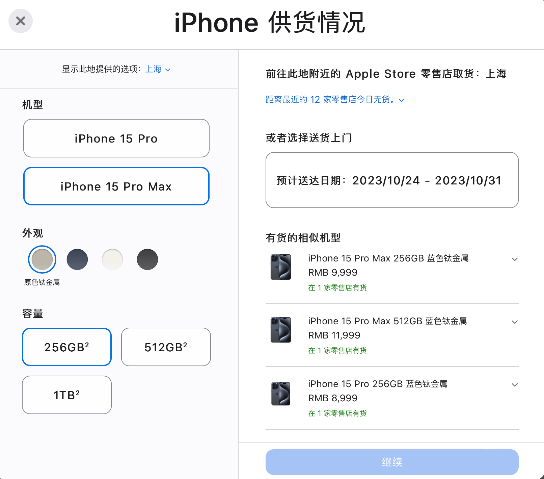Image resolution: width=544 pixels, height=479 pixels.
Task: Expand the iPhone 15 Pro 256GB chevron
Action: pos(515,385)
